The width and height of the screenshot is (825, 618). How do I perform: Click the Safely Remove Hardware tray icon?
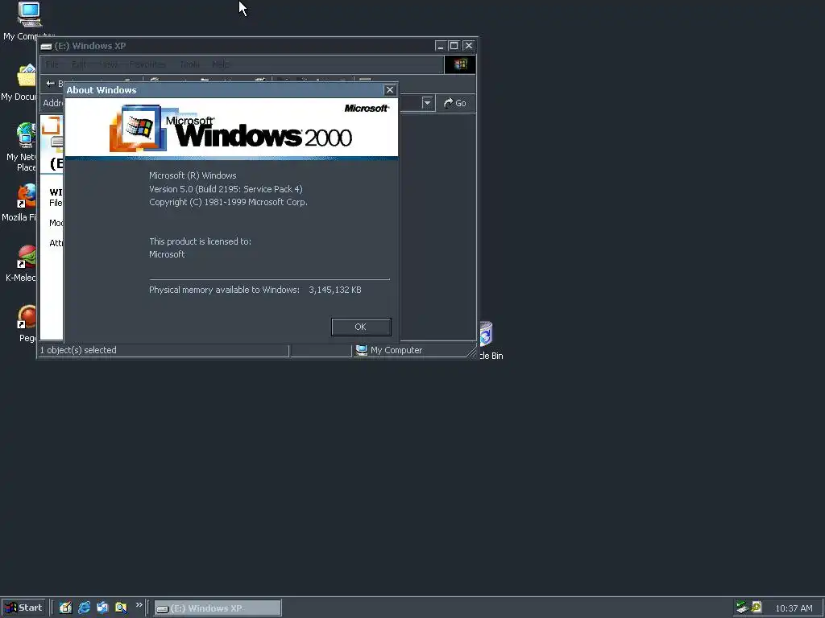742,608
